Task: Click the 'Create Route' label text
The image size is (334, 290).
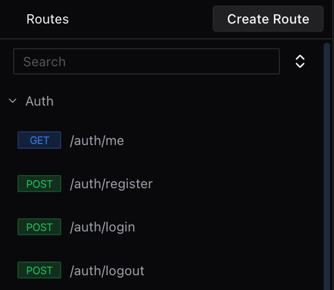Action: coord(268,19)
